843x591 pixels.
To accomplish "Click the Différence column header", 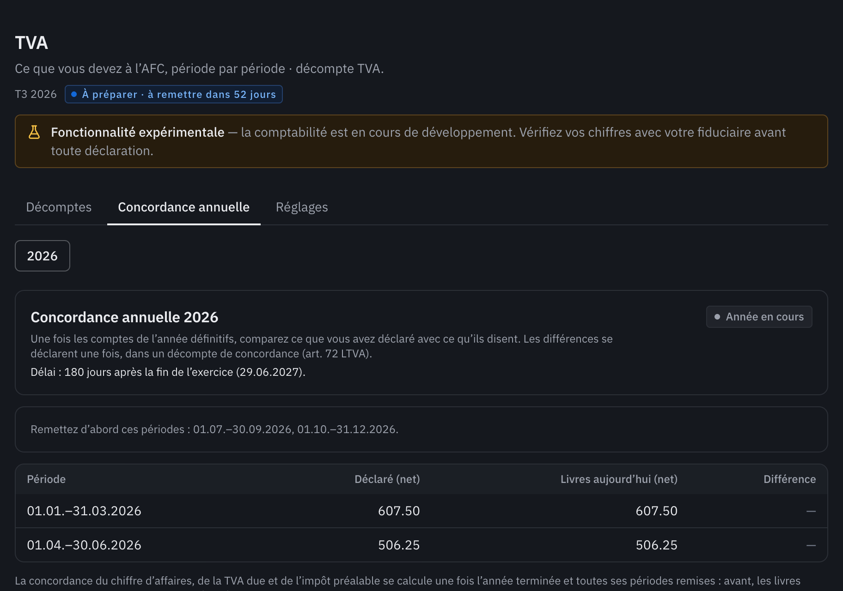I will click(789, 479).
